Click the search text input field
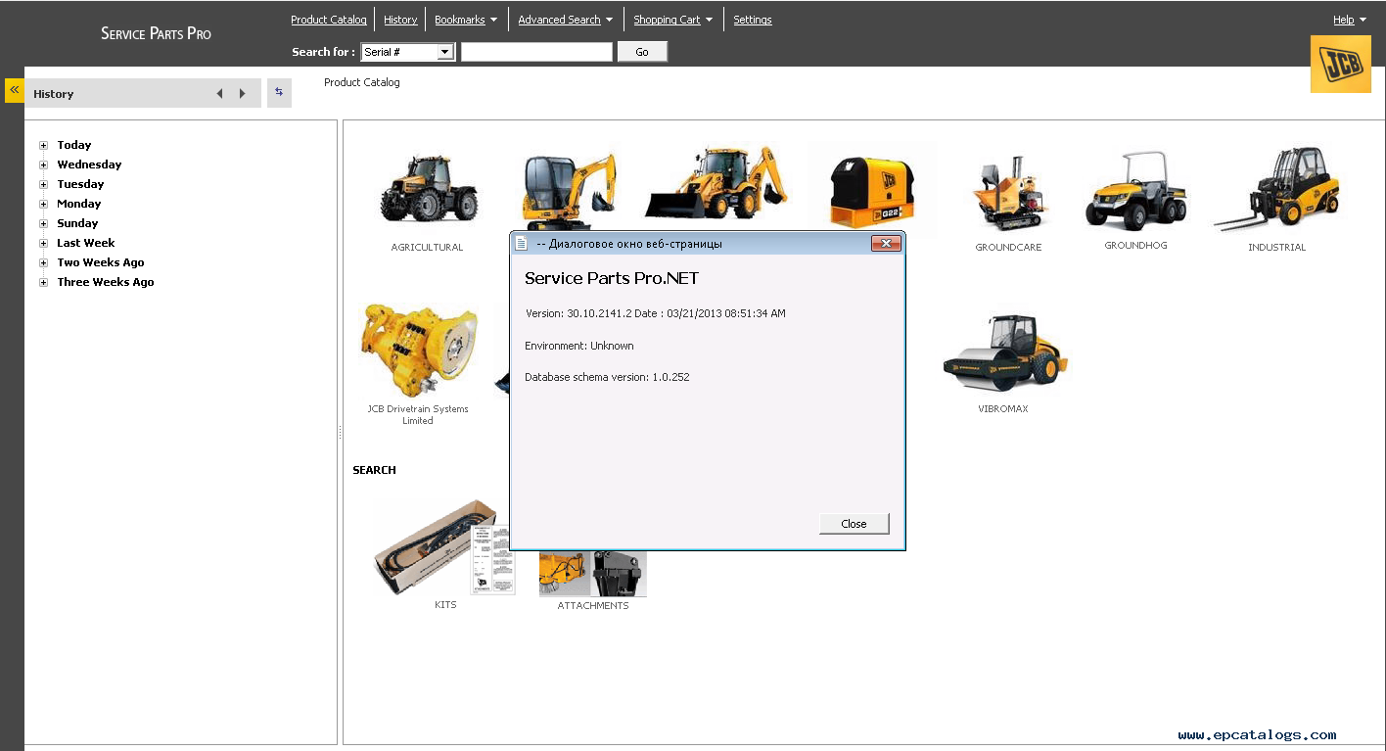 [x=536, y=52]
